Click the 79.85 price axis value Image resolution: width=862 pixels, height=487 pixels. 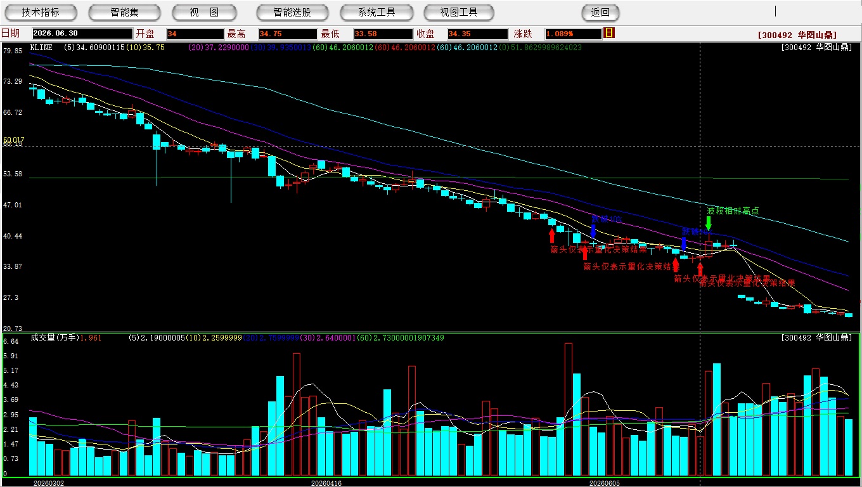click(12, 51)
